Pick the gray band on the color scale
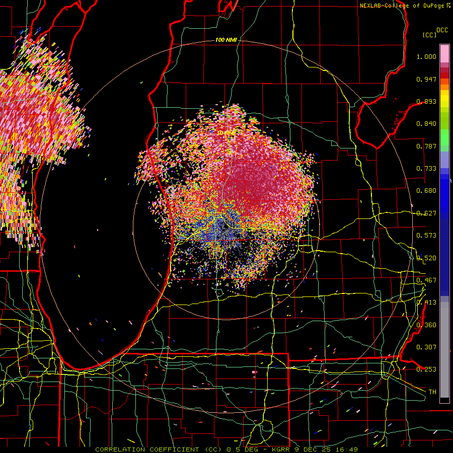This screenshot has height=453, width=453. (444, 350)
